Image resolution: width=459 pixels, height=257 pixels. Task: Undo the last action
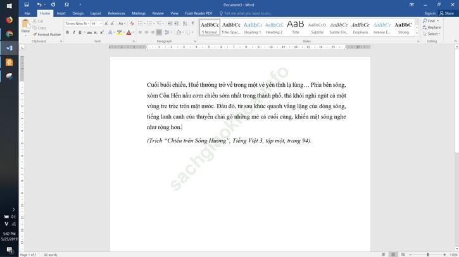[x=39, y=4]
